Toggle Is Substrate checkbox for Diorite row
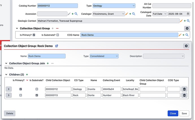The image size is (195, 120). click(x=36, y=95)
